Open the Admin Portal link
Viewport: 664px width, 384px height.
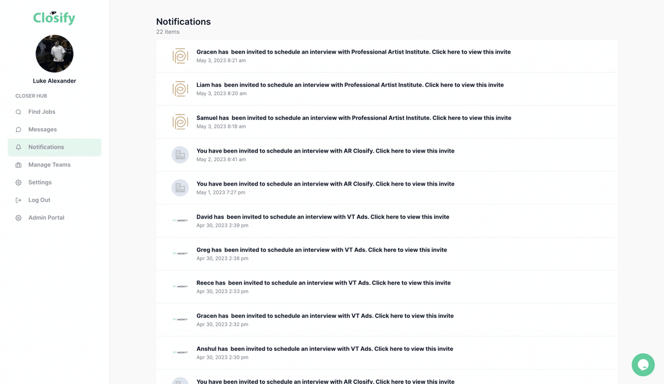tap(46, 218)
